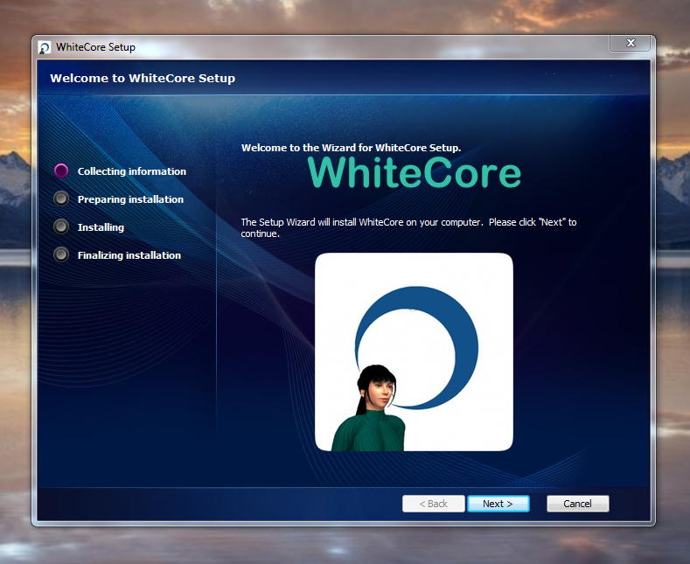Click the gray Installing step indicator
Viewport: 690px width, 564px height.
[x=61, y=226]
